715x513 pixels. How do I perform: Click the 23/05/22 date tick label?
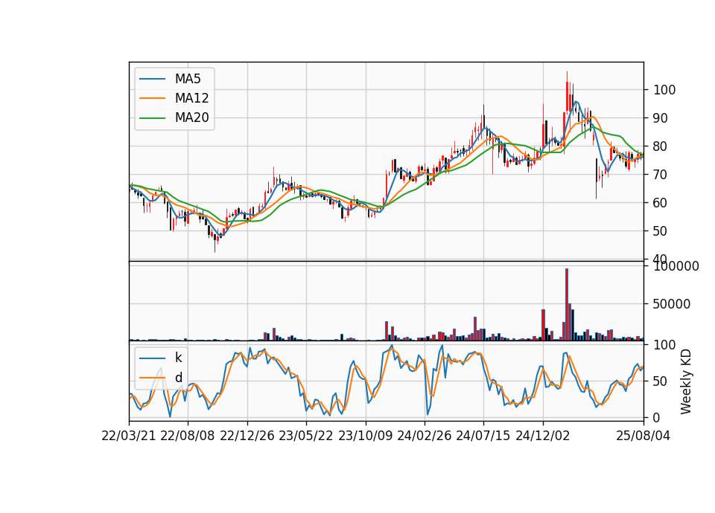tap(306, 436)
